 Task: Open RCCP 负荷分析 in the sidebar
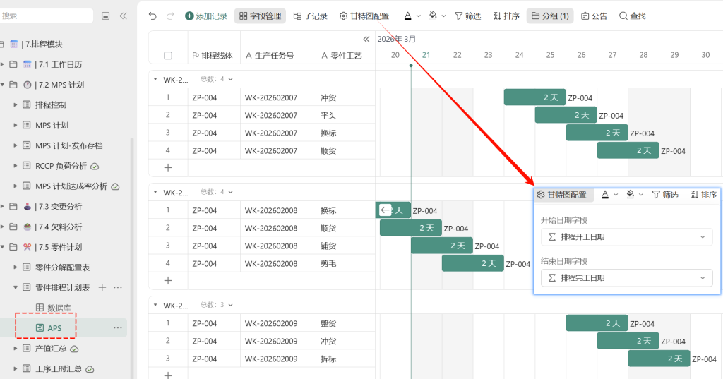pyautogui.click(x=61, y=166)
